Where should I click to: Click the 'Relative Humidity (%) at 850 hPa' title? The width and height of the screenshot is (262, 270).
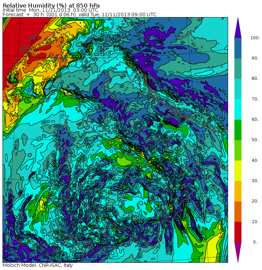(51, 5)
